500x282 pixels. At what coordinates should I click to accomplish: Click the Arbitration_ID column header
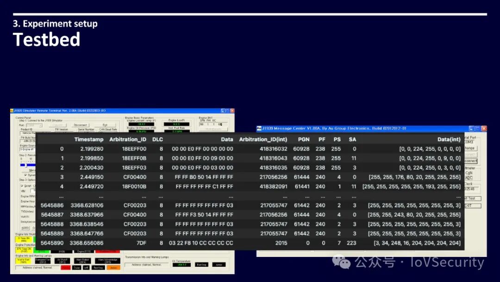(x=128, y=139)
